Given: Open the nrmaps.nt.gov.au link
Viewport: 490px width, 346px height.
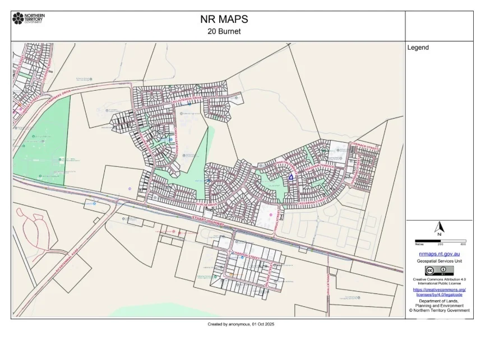Looking at the screenshot, I should 439,254.
